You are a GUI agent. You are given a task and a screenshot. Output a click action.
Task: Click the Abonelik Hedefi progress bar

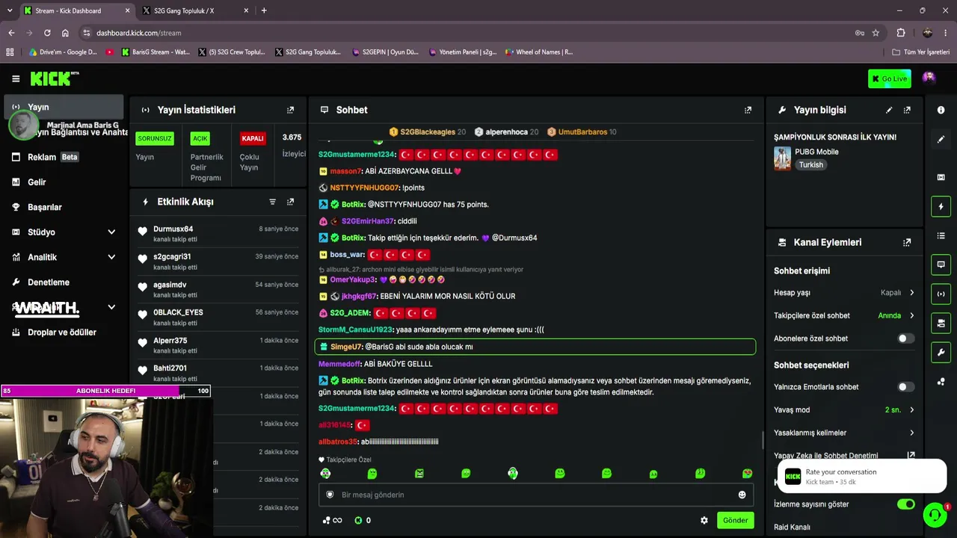pos(105,391)
